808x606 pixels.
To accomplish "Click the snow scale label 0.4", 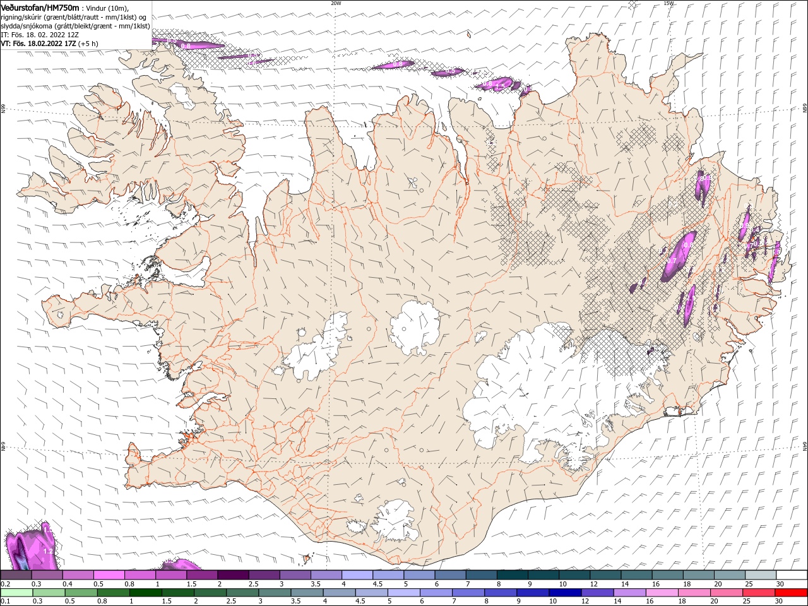I will point(68,584).
